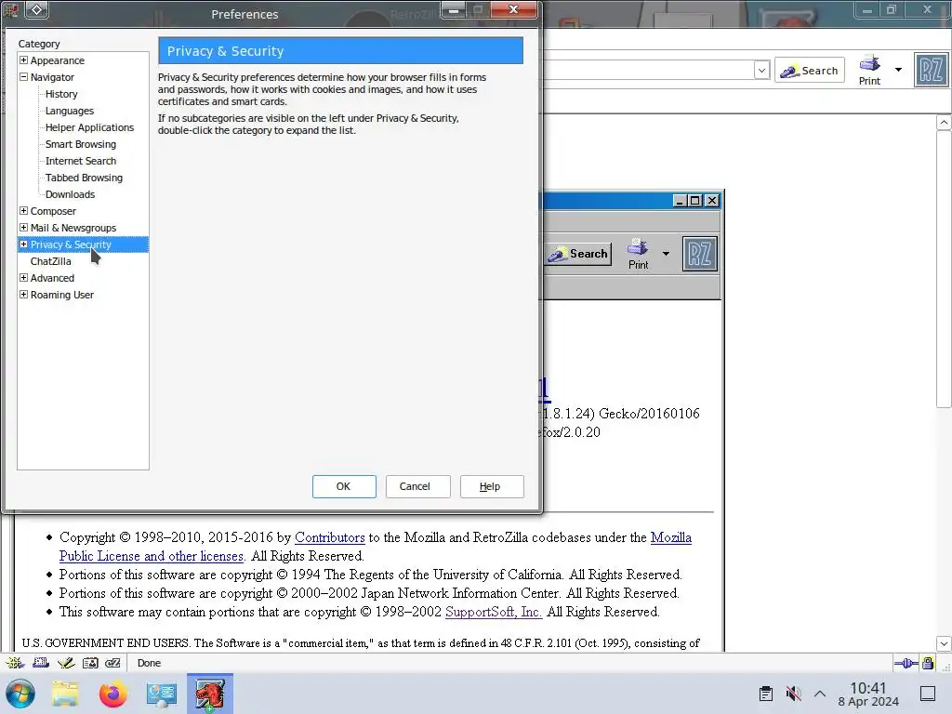Click the RZ throbber logo in main window
Screen dimensions: 952x714
click(x=931, y=70)
